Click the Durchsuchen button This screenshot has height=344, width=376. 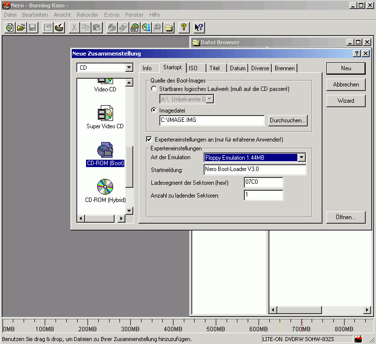point(288,120)
